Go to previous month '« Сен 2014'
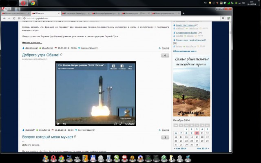Screen dimensions: 261x163 point(180,149)
